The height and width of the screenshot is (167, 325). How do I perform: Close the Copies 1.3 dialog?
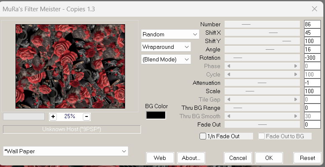click(x=315, y=8)
